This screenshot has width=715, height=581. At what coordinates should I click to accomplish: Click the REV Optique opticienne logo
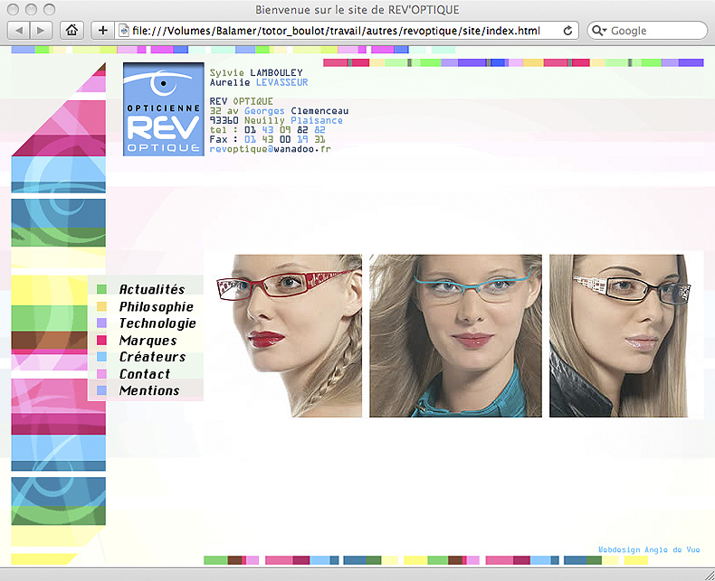(x=163, y=109)
